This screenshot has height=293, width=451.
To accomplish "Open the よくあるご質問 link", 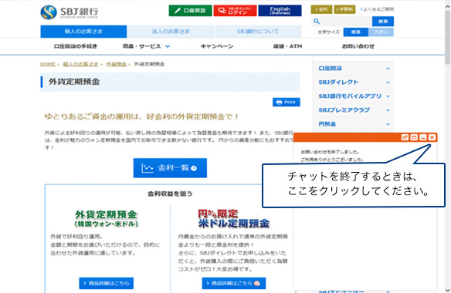I will (377, 9).
